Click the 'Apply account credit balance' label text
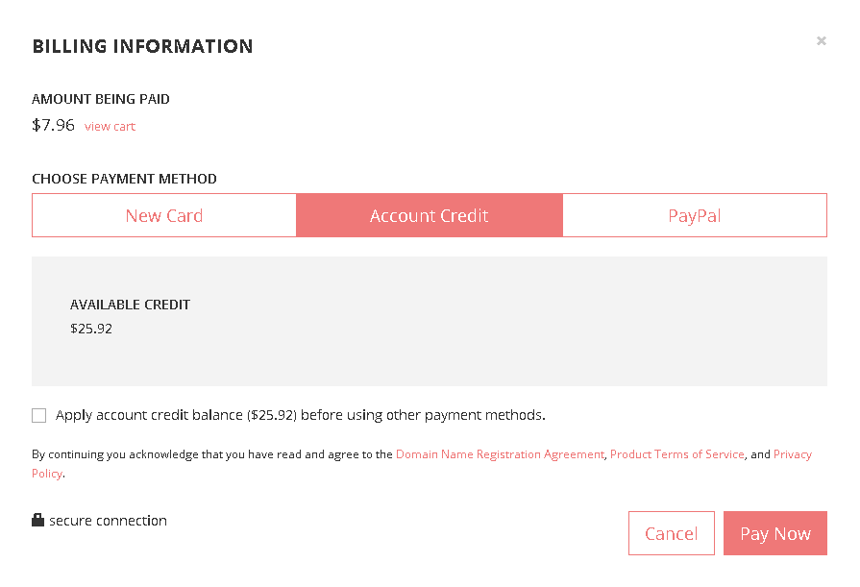Viewport: 860px width, 587px height. click(x=301, y=415)
